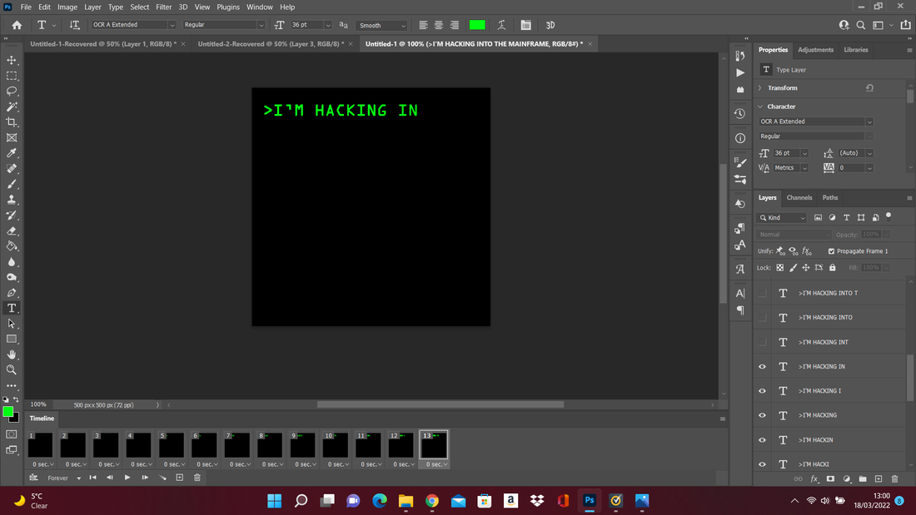Open the anti-aliasing Smooth dropdown
The image size is (916, 515).
coord(403,25)
